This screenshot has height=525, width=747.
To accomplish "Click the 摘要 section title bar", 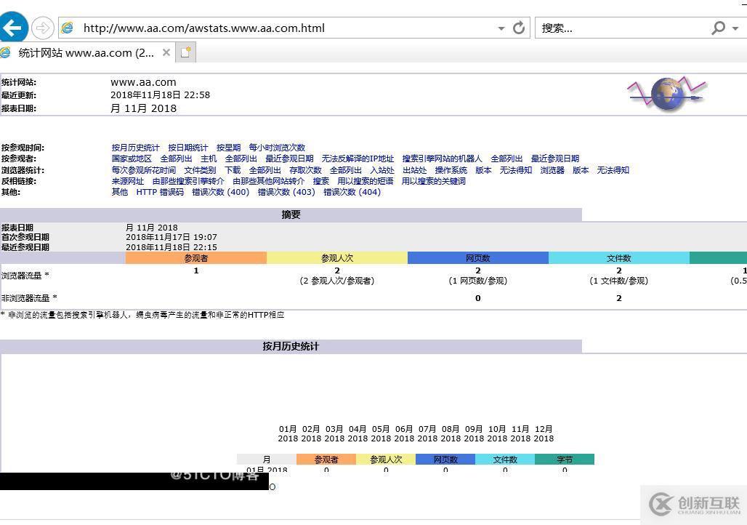I will tap(291, 215).
